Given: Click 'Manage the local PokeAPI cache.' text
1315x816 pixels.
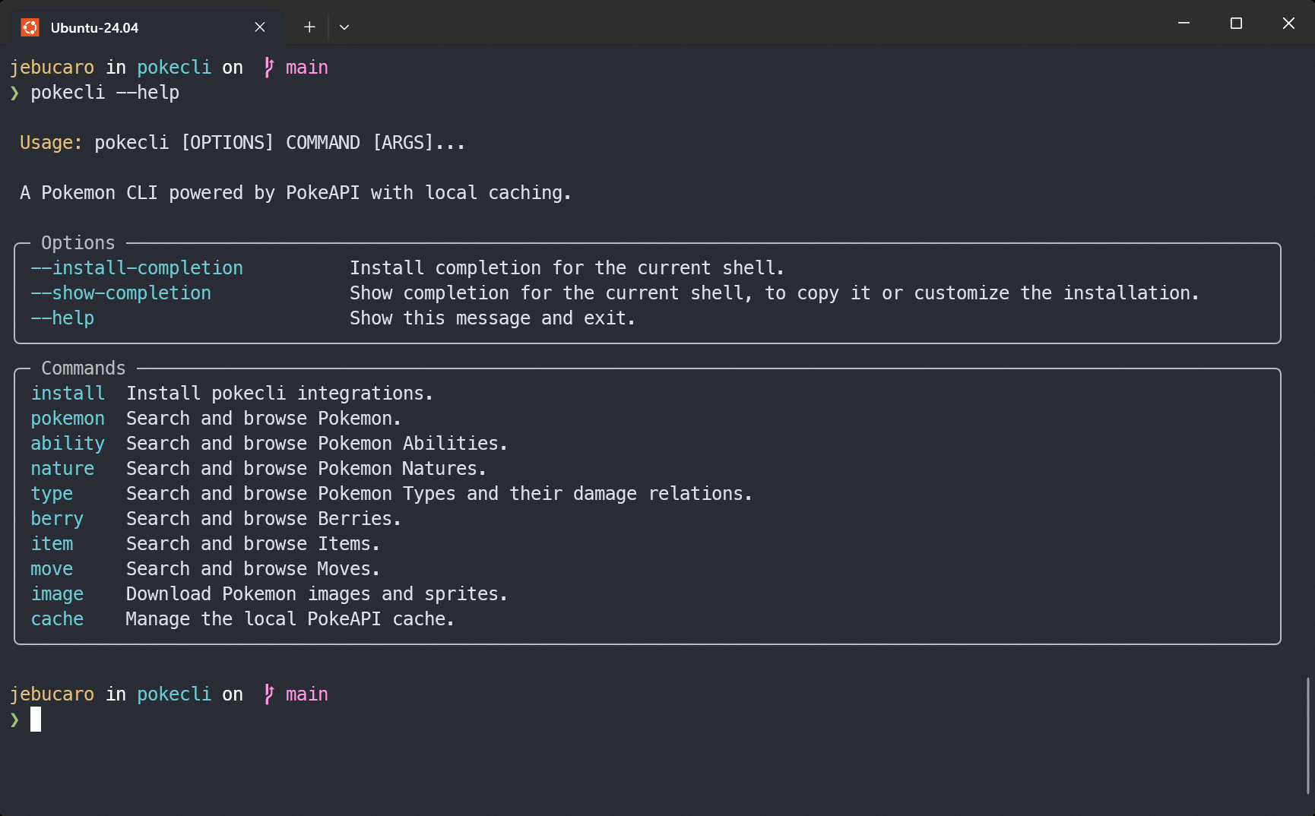Looking at the screenshot, I should (290, 619).
